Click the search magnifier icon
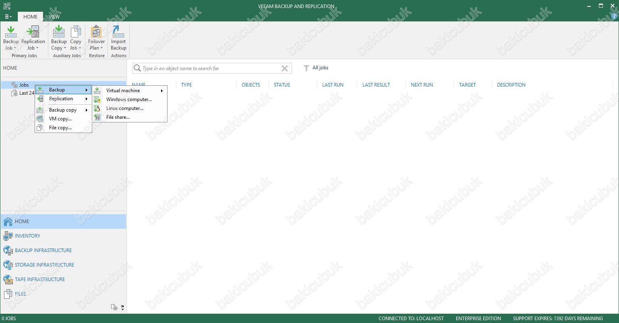 point(137,68)
